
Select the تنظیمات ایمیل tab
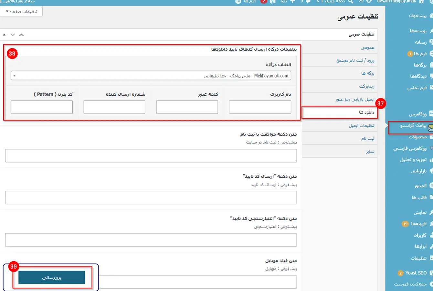pos(340,125)
